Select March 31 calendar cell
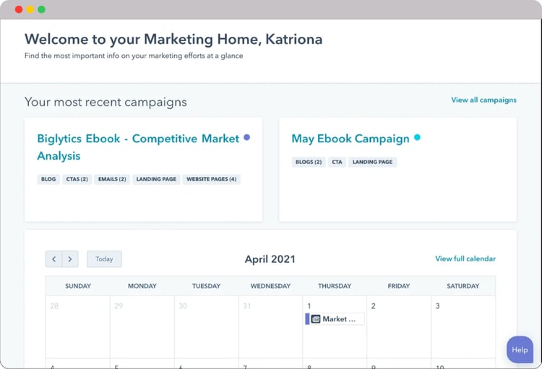 271,327
